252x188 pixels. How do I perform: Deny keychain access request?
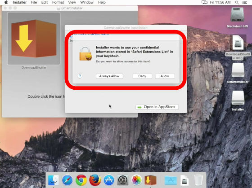pyautogui.click(x=142, y=76)
